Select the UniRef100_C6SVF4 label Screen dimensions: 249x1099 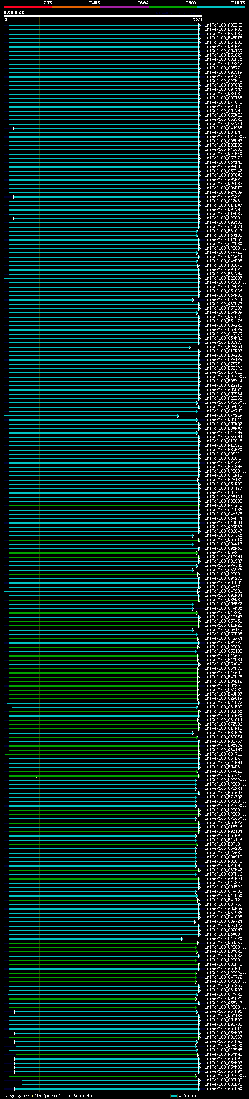[x=223, y=124]
